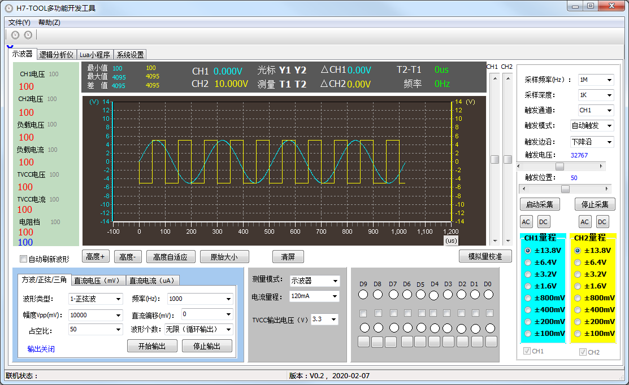Viewport: 629px width, 385px height.
Task: Click the 输出关闭 status text
Action: [x=41, y=349]
